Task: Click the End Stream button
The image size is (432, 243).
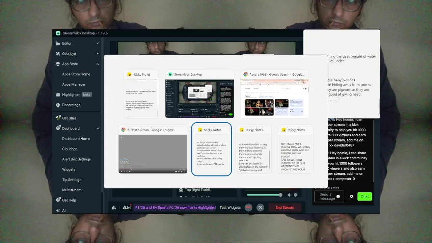Action: coord(285,208)
